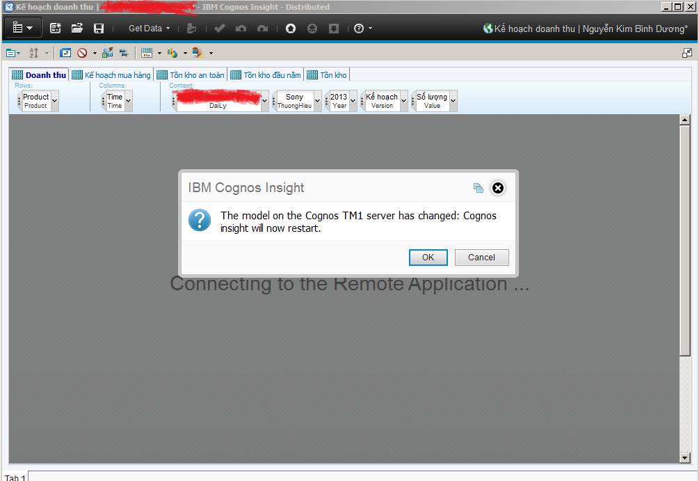Click the blue list icon in second toolbar
Viewport: 699px width, 481px height.
coord(13,54)
